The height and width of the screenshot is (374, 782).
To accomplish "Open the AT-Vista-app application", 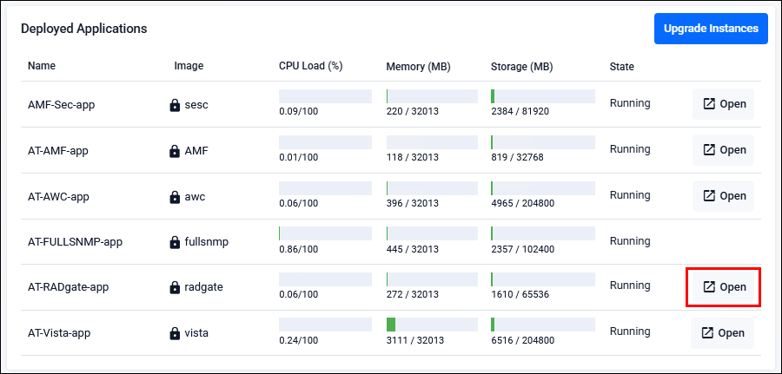I will tap(722, 333).
